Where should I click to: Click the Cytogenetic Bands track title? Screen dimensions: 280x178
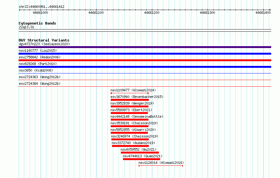click(x=37, y=23)
